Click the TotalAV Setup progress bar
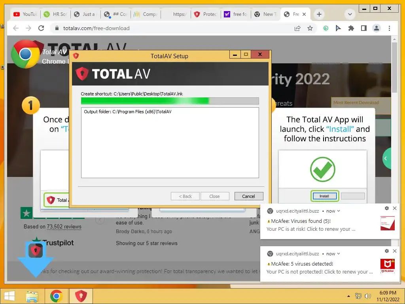Screen dimensions: 405x304 [x=170, y=101]
